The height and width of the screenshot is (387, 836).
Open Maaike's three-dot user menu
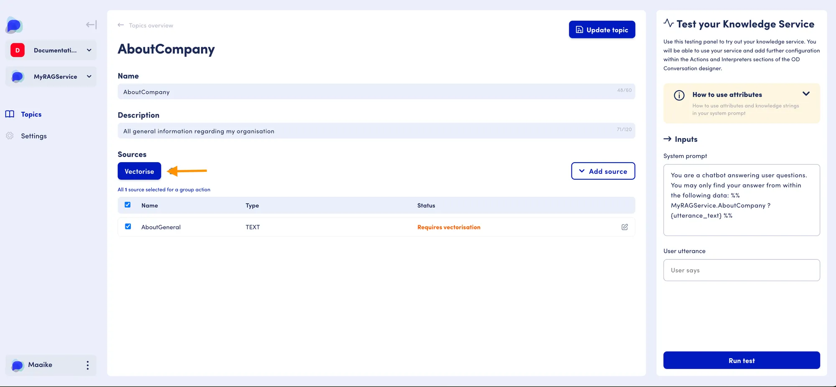(x=87, y=365)
